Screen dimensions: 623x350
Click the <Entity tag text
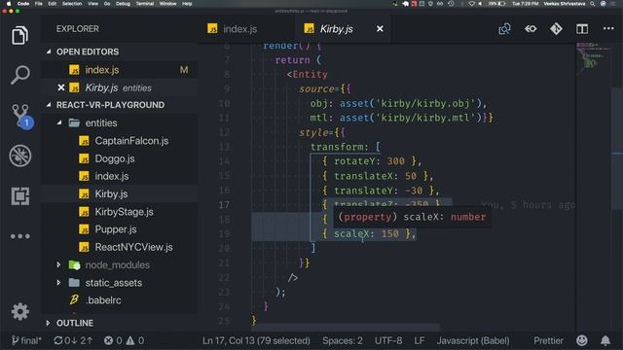coord(308,75)
